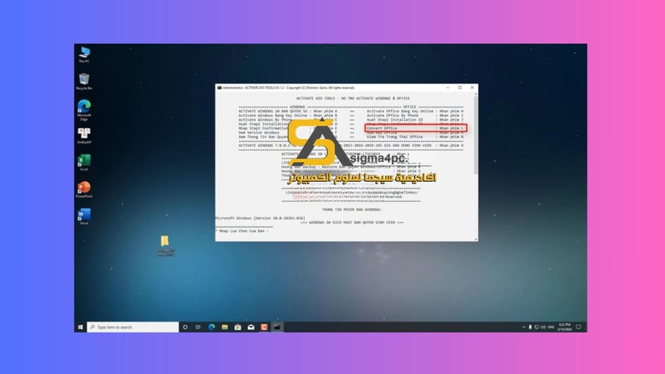This screenshot has height=374, width=665.
Task: Open the taskbar clock and date
Action: [565, 327]
